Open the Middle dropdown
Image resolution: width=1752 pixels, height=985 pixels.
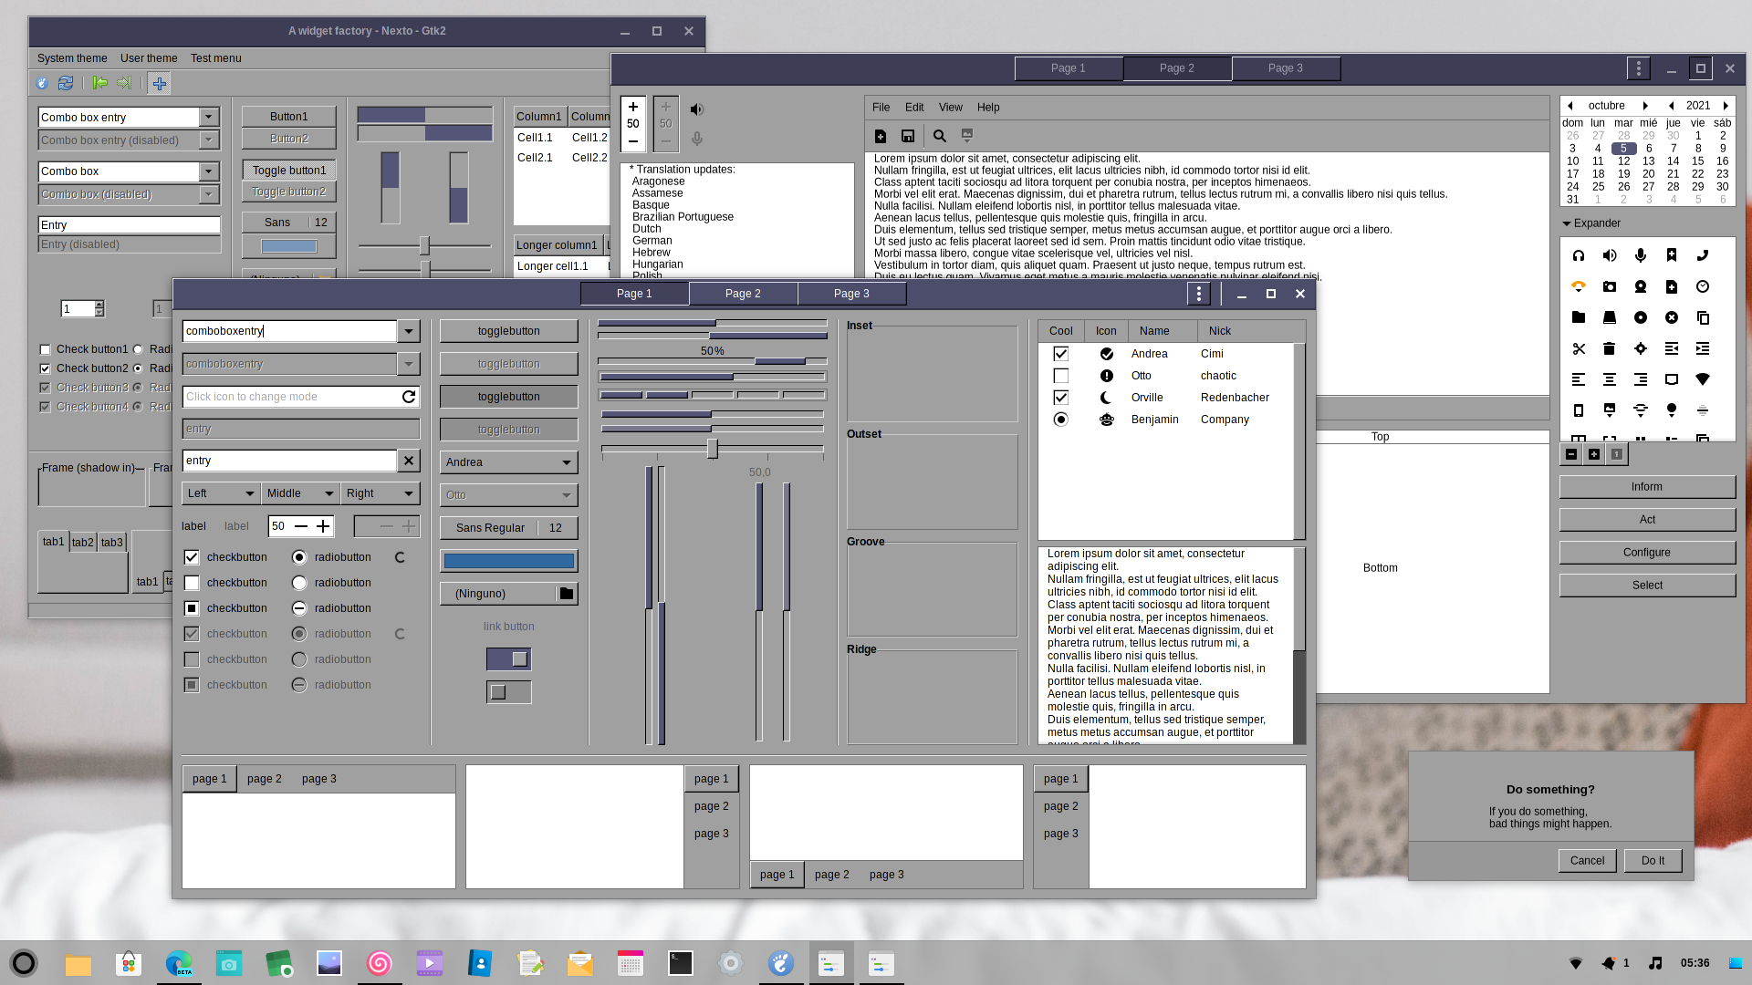coord(301,493)
